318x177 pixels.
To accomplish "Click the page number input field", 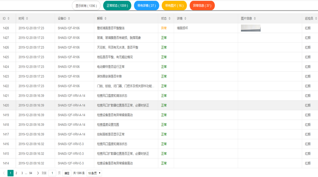I will pos(52,173).
